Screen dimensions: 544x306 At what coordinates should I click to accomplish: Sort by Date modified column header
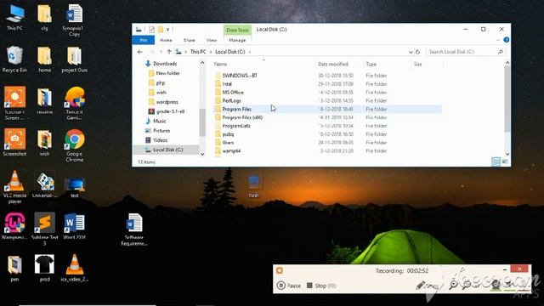[332, 65]
